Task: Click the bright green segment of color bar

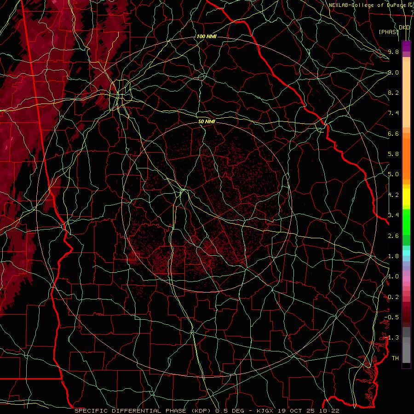Action: (x=406, y=222)
